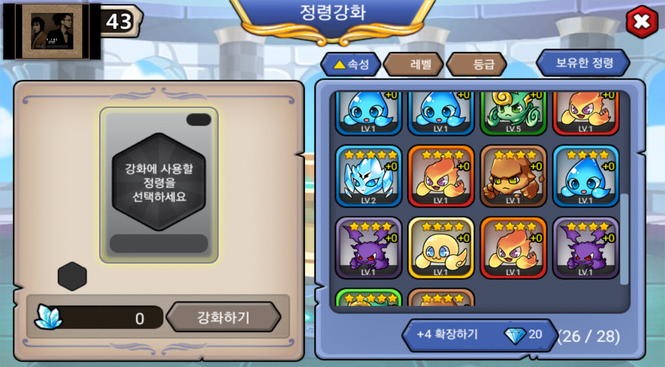Select the brown rock golem spirit
The image size is (665, 367).
coord(514,176)
